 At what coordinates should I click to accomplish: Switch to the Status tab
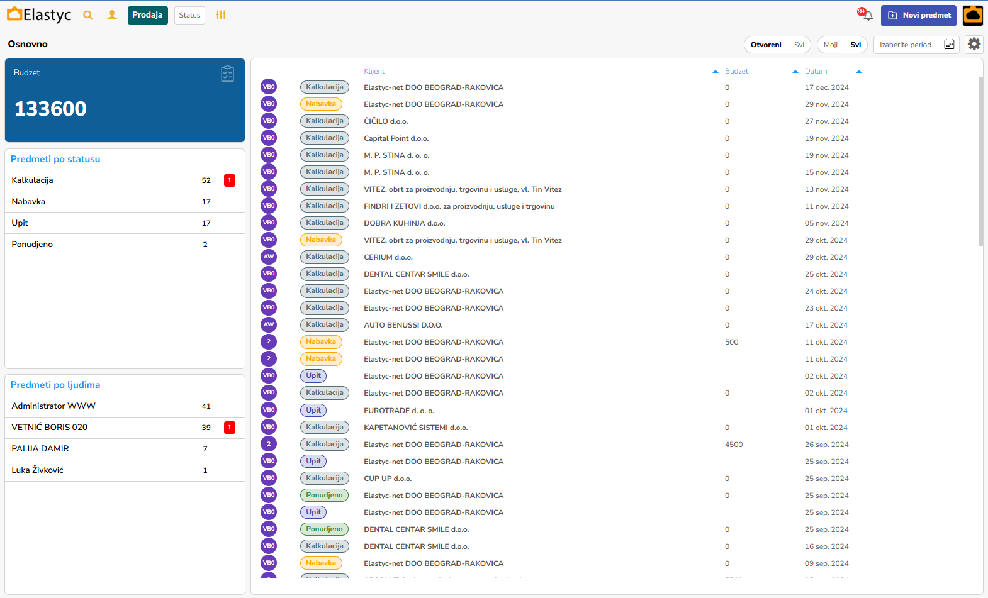[189, 15]
